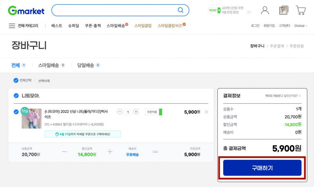Toggle the 전체선택 checkbox
Viewport: 314px width, 187px height.
coord(16,80)
